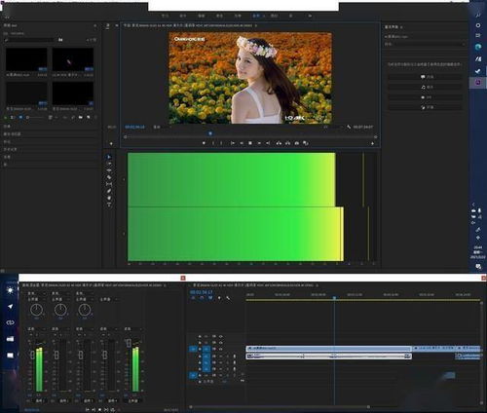
Task: Toggle V1 track targeting button
Action: click(x=206, y=349)
